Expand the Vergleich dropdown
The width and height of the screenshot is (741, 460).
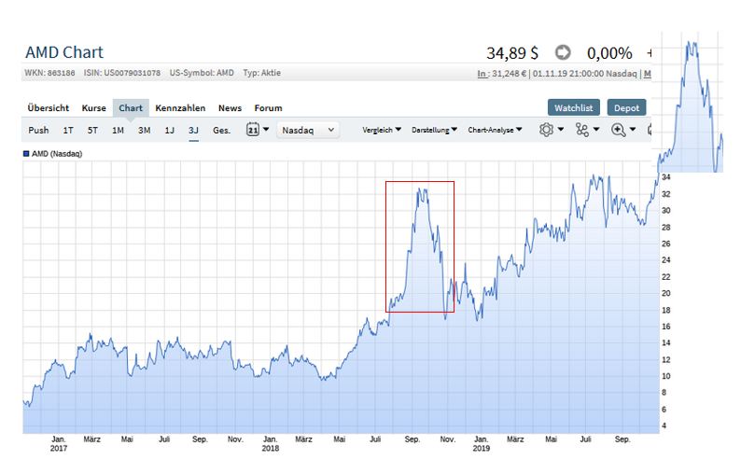(382, 130)
